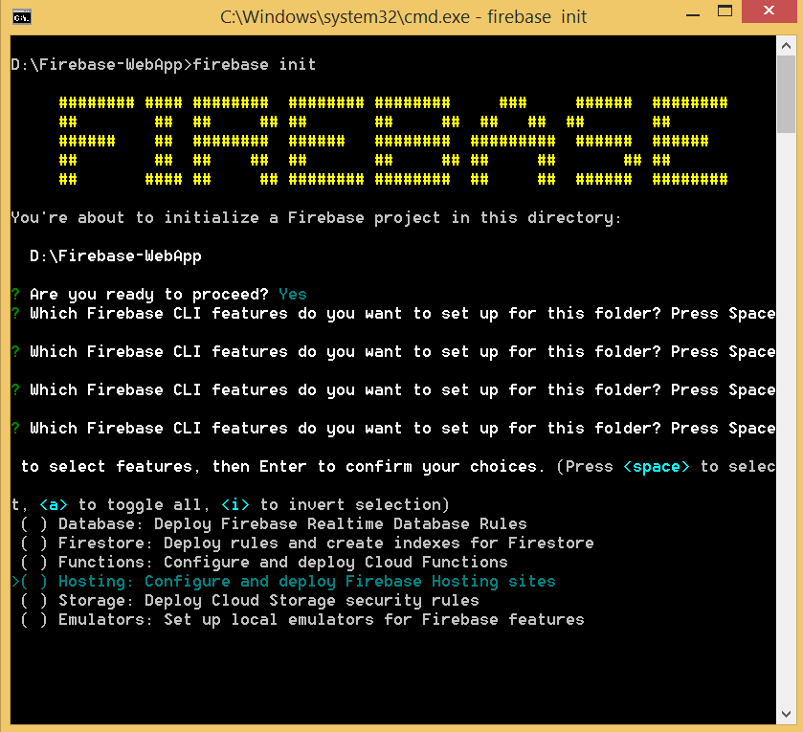
Task: Click the cyan selection arrow beside Hosting
Action: [13, 581]
